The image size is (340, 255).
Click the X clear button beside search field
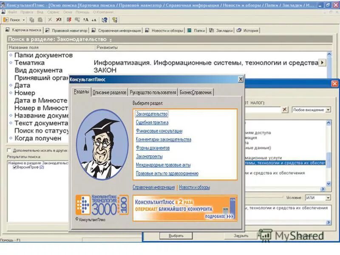point(285,110)
